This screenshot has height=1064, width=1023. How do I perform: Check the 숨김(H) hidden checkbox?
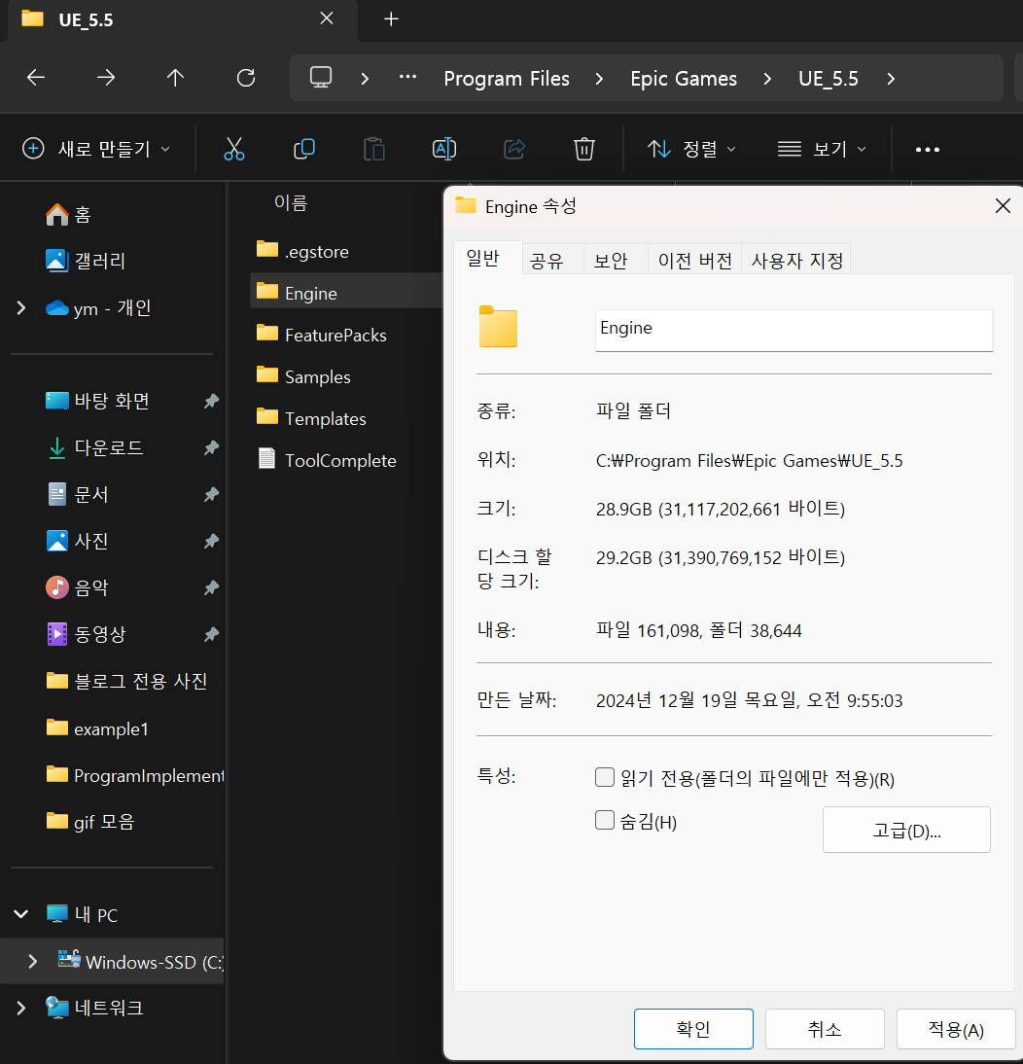click(605, 821)
